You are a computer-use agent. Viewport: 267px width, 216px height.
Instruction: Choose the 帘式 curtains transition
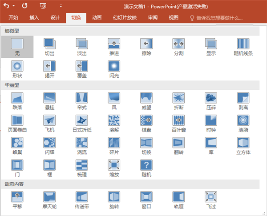point(82,101)
